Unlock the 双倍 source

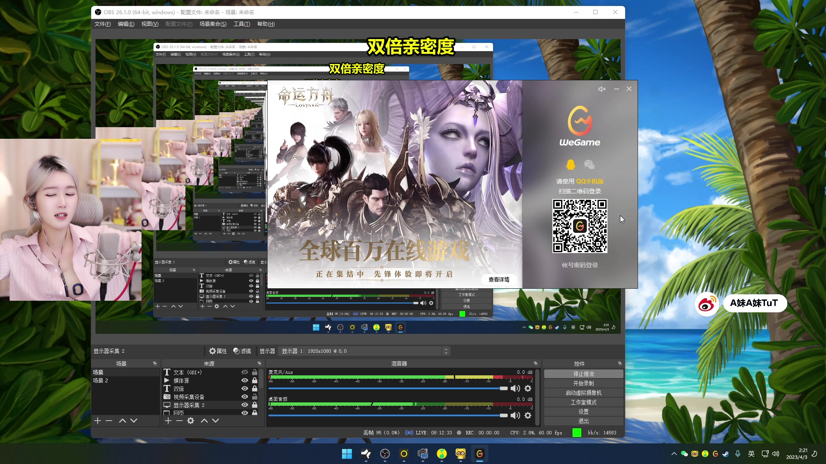(x=255, y=388)
